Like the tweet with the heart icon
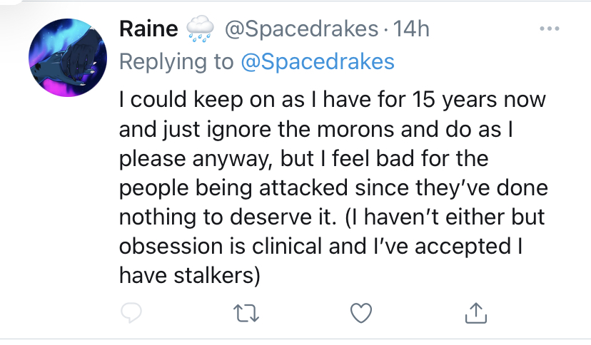Screen dimensions: 591x345 [x=361, y=313]
